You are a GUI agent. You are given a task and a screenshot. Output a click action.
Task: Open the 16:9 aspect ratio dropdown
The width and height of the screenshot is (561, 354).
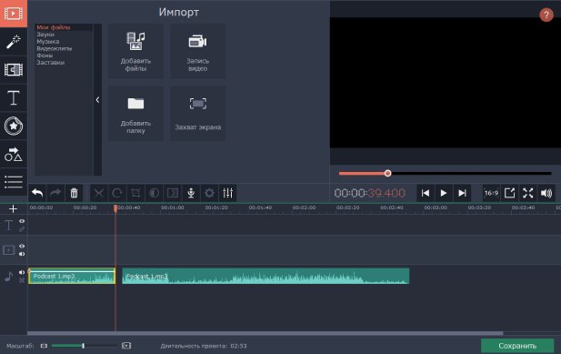click(491, 193)
